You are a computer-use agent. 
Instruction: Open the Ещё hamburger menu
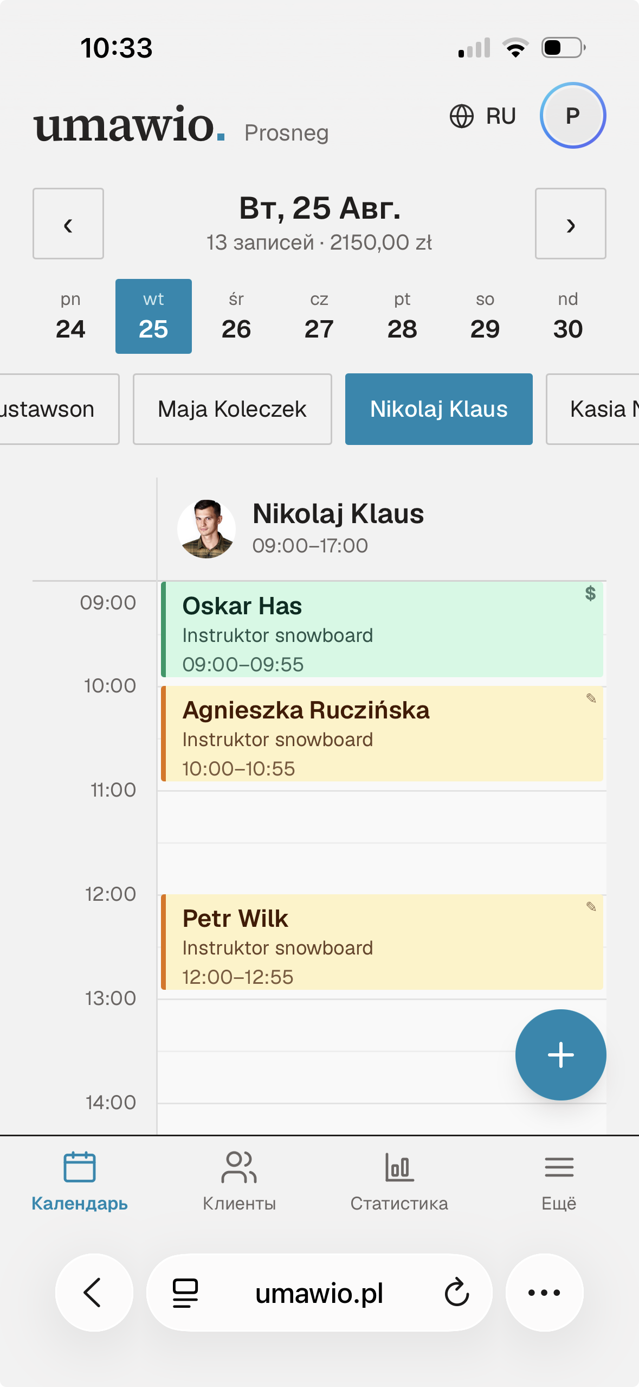pos(559,1181)
